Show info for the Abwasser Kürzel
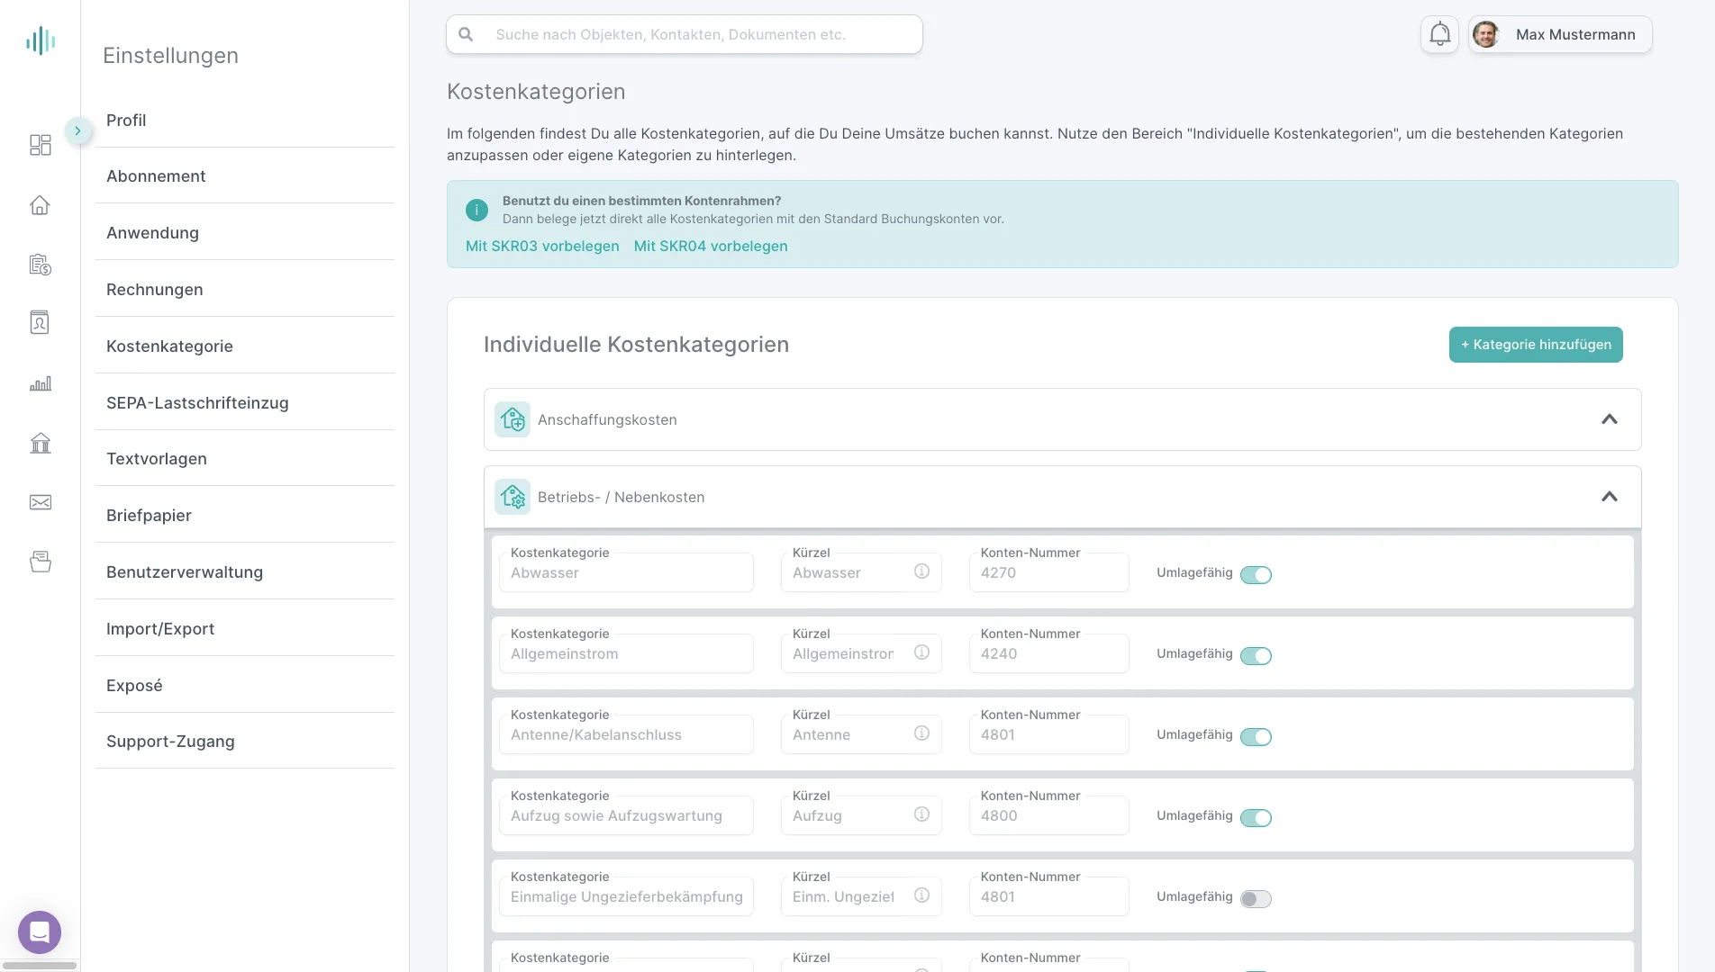 pyautogui.click(x=921, y=571)
